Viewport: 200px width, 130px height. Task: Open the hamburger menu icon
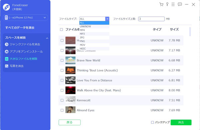[173, 4]
